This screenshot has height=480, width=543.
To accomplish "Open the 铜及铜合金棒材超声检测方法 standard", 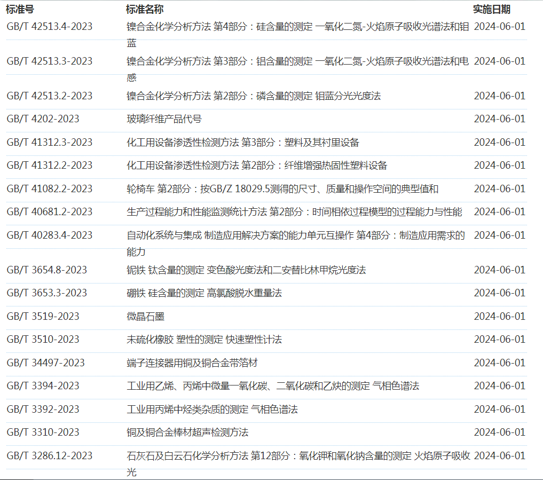I will pos(187,432).
